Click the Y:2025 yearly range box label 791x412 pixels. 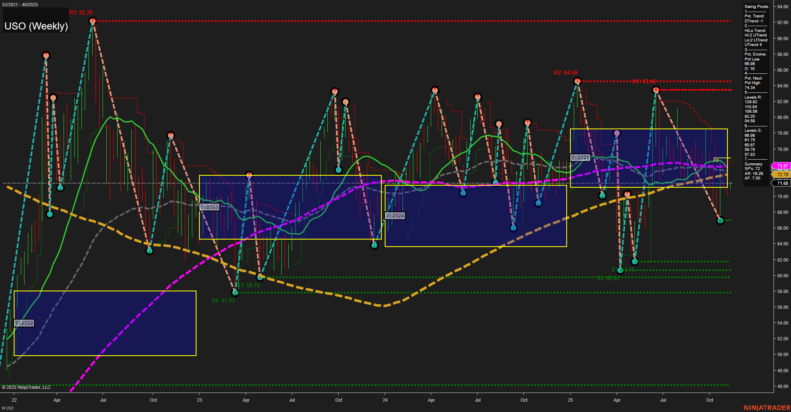pos(580,157)
